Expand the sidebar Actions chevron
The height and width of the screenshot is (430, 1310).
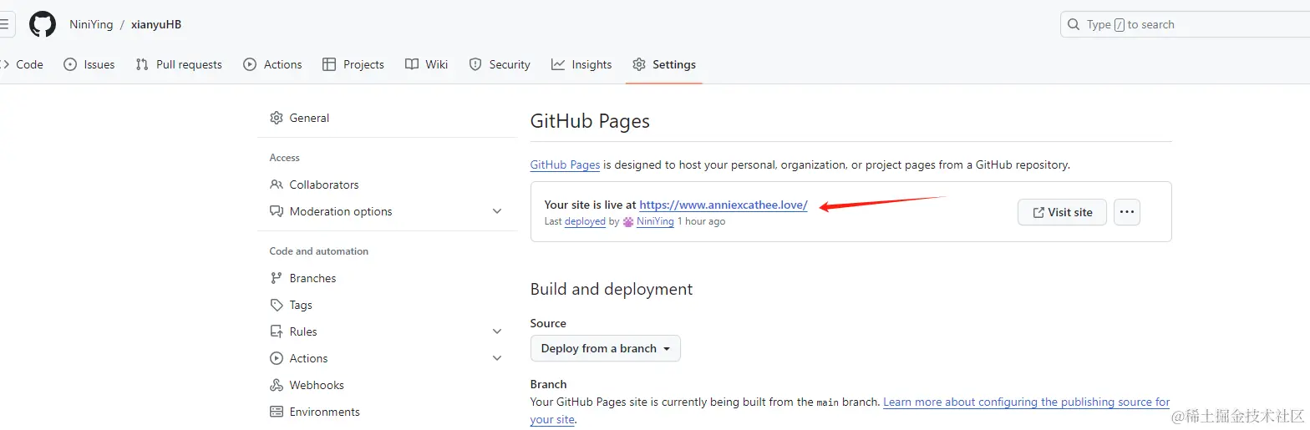pos(497,358)
